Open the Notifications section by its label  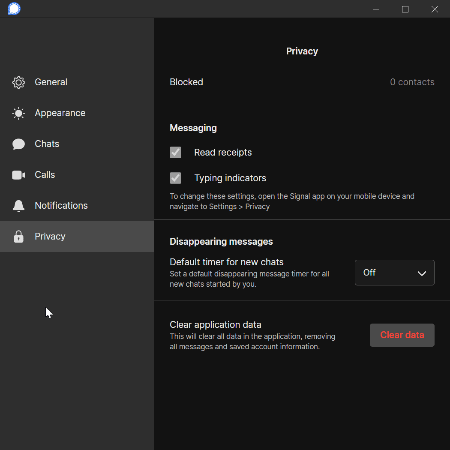61,206
